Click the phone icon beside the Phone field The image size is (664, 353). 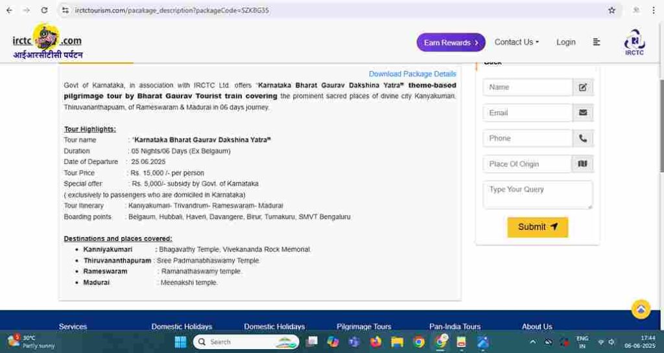tap(582, 138)
